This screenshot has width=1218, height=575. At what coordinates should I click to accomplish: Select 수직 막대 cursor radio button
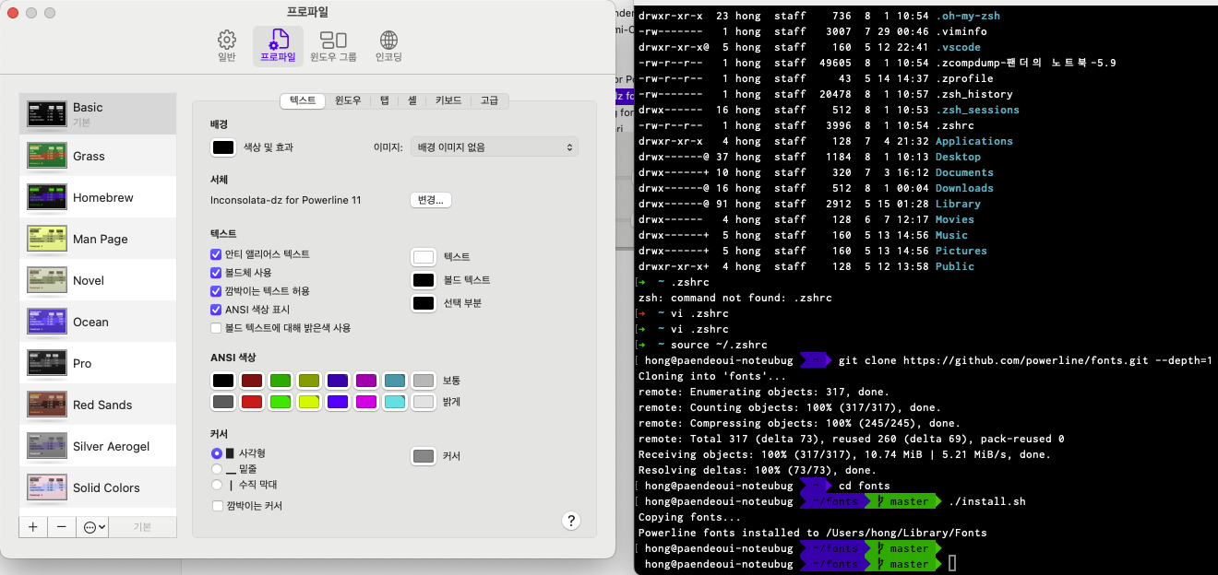[217, 485]
